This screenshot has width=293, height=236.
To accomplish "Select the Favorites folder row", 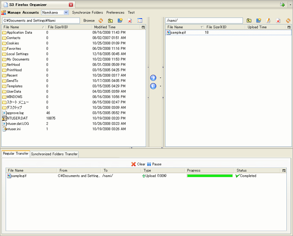I will pos(74,49).
